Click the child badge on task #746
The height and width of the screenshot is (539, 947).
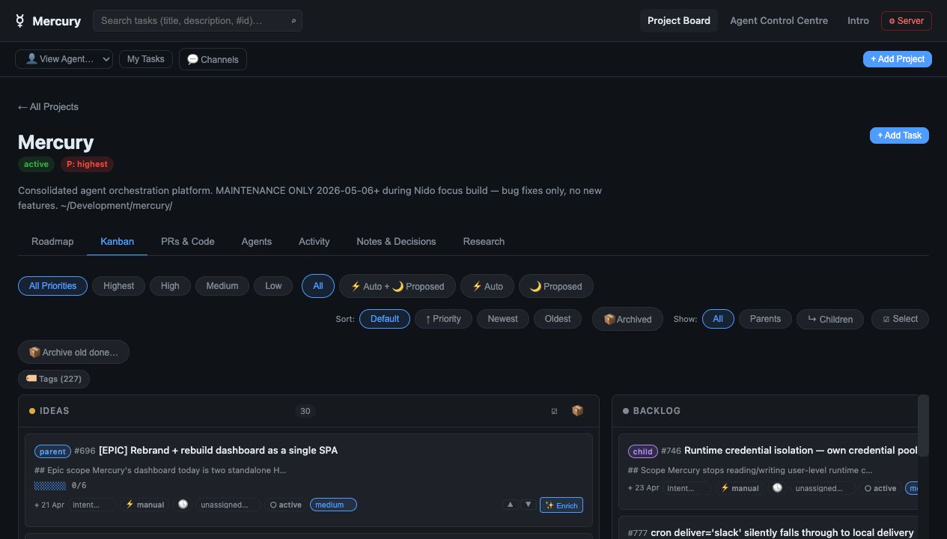click(x=643, y=451)
